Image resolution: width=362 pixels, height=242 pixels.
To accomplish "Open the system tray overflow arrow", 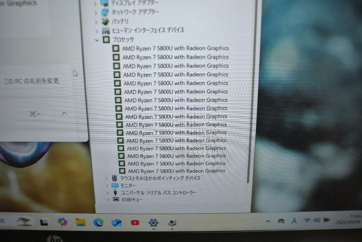I will point(268,222).
